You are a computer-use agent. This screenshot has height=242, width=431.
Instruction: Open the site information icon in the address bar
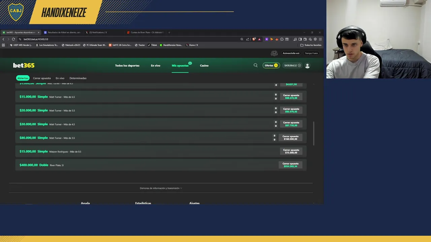pyautogui.click(x=20, y=39)
